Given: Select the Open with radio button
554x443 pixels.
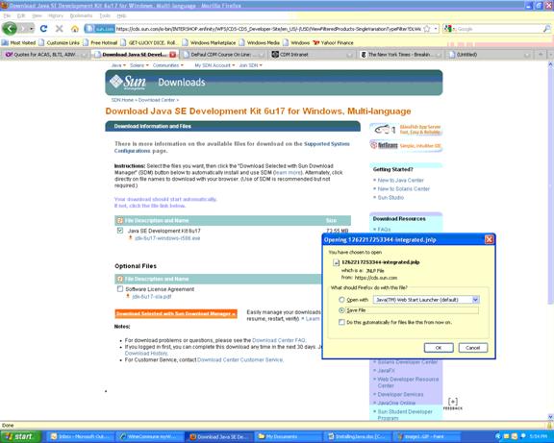Looking at the screenshot, I should tap(341, 300).
